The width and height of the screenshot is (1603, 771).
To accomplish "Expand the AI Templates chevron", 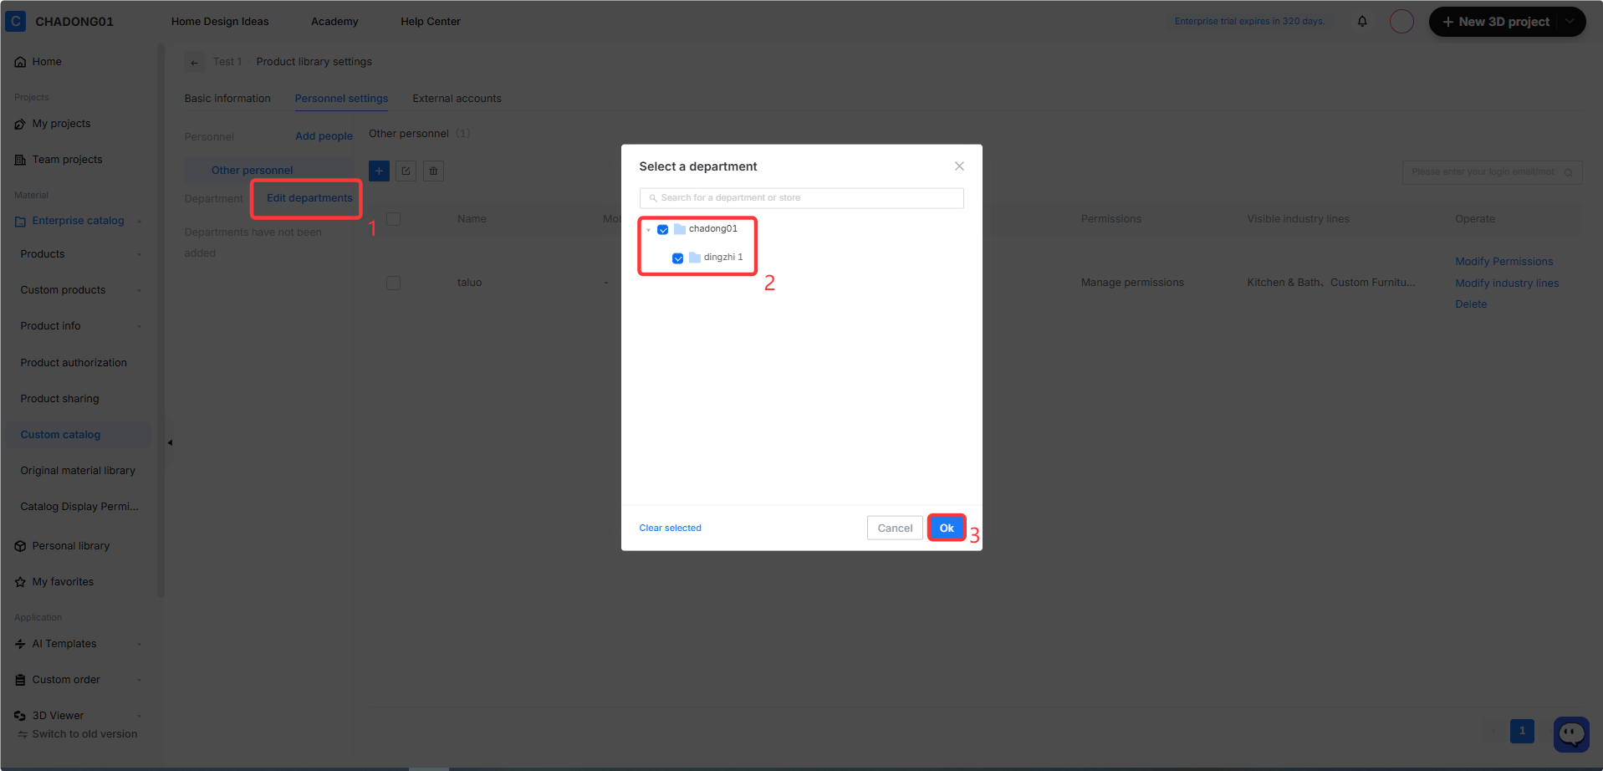I will coord(139,644).
